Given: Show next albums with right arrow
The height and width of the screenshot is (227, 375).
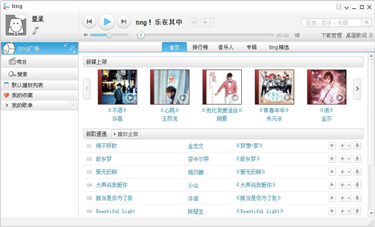Looking at the screenshot, I should tap(357, 89).
